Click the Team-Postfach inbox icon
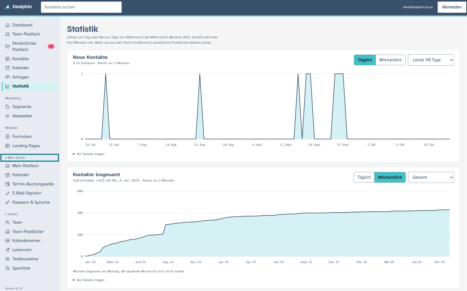 coord(8,34)
